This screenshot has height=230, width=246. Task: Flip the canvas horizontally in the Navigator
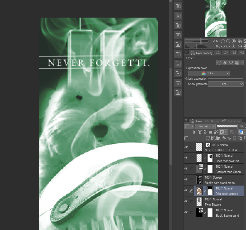click(240, 46)
